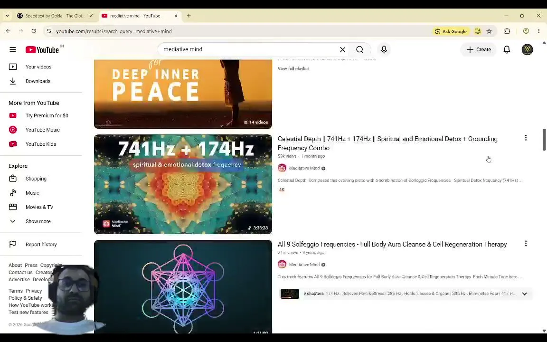The width and height of the screenshot is (547, 342).
Task: Click the Try Premium YouTube icon
Action: point(13,115)
